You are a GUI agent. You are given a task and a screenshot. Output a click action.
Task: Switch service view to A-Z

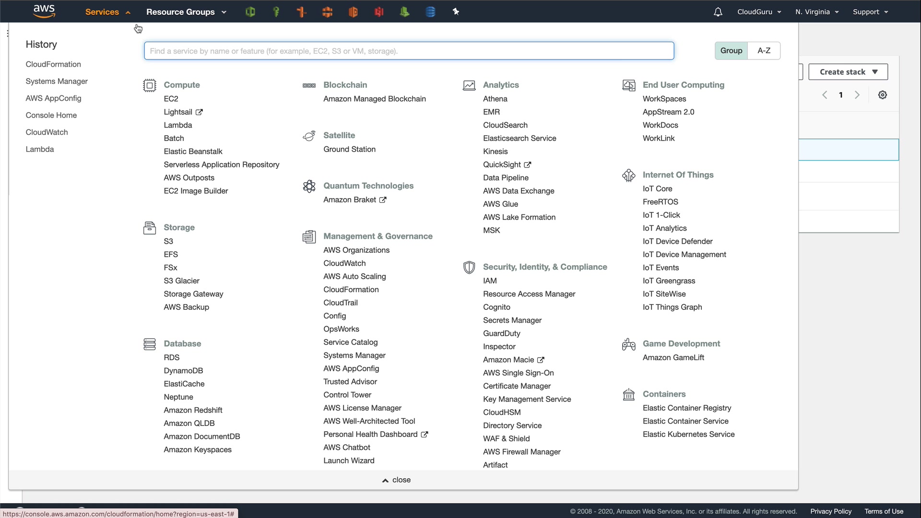(x=764, y=50)
